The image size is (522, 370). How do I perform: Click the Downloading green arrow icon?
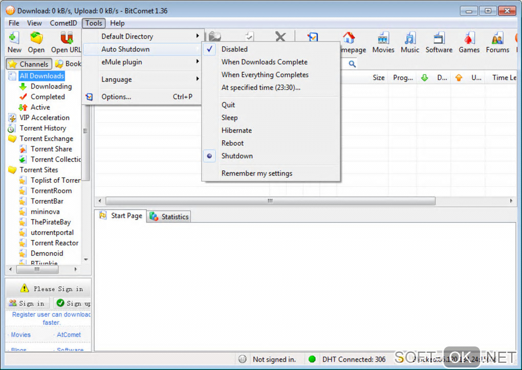[23, 86]
